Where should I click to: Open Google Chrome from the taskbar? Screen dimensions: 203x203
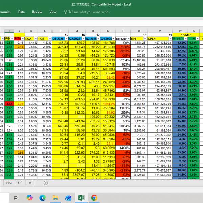(94, 198)
